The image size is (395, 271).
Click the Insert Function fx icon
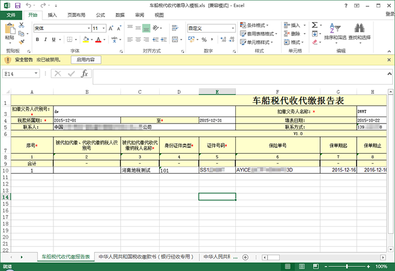(x=84, y=74)
